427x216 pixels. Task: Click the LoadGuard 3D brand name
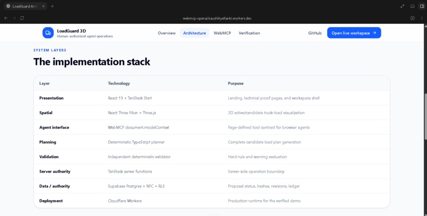click(72, 31)
